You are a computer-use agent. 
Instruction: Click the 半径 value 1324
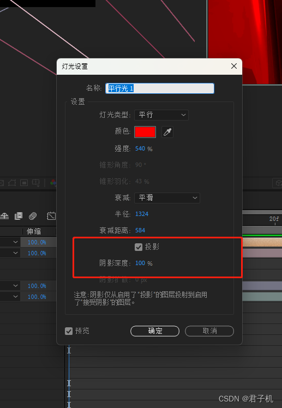142,214
